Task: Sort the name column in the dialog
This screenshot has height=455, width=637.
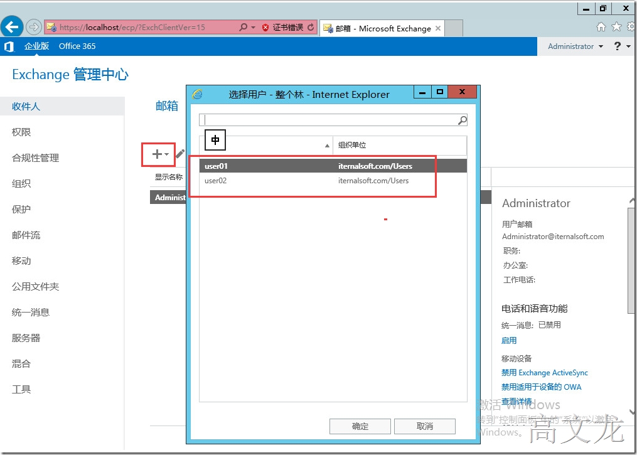Action: pos(266,146)
